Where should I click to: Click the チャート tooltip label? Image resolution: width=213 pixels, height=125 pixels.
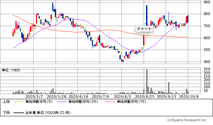pyautogui.click(x=144, y=29)
